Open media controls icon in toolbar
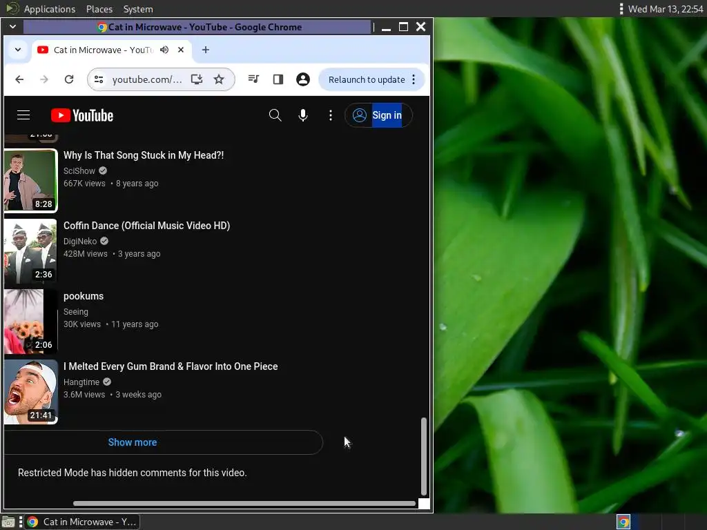 coord(254,80)
